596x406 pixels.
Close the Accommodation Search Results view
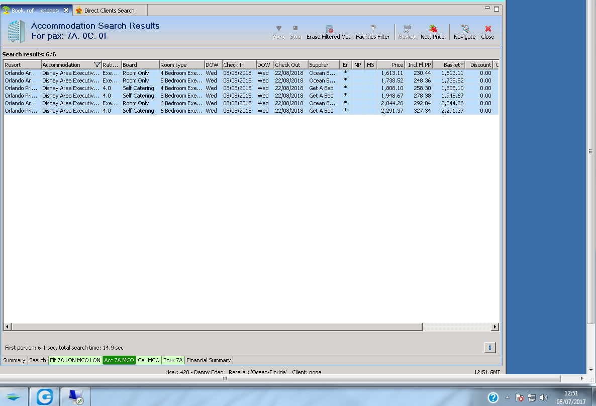487,32
